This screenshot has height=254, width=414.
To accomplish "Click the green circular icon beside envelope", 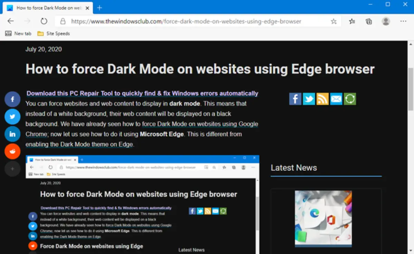I will point(350,99).
